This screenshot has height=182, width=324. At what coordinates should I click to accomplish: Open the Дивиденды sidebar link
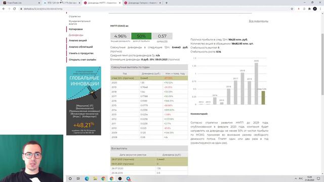pos(76,35)
